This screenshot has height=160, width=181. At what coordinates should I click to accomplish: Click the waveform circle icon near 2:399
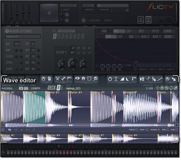click(x=166, y=88)
